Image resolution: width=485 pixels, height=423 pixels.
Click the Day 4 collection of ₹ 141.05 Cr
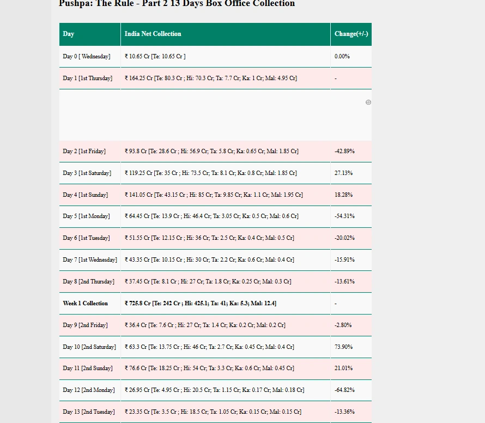coord(214,195)
